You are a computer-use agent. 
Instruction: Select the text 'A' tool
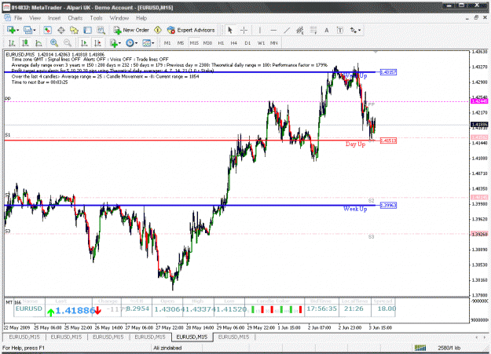click(327, 30)
